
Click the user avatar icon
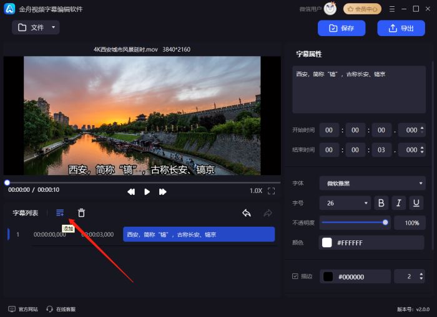[x=330, y=9]
